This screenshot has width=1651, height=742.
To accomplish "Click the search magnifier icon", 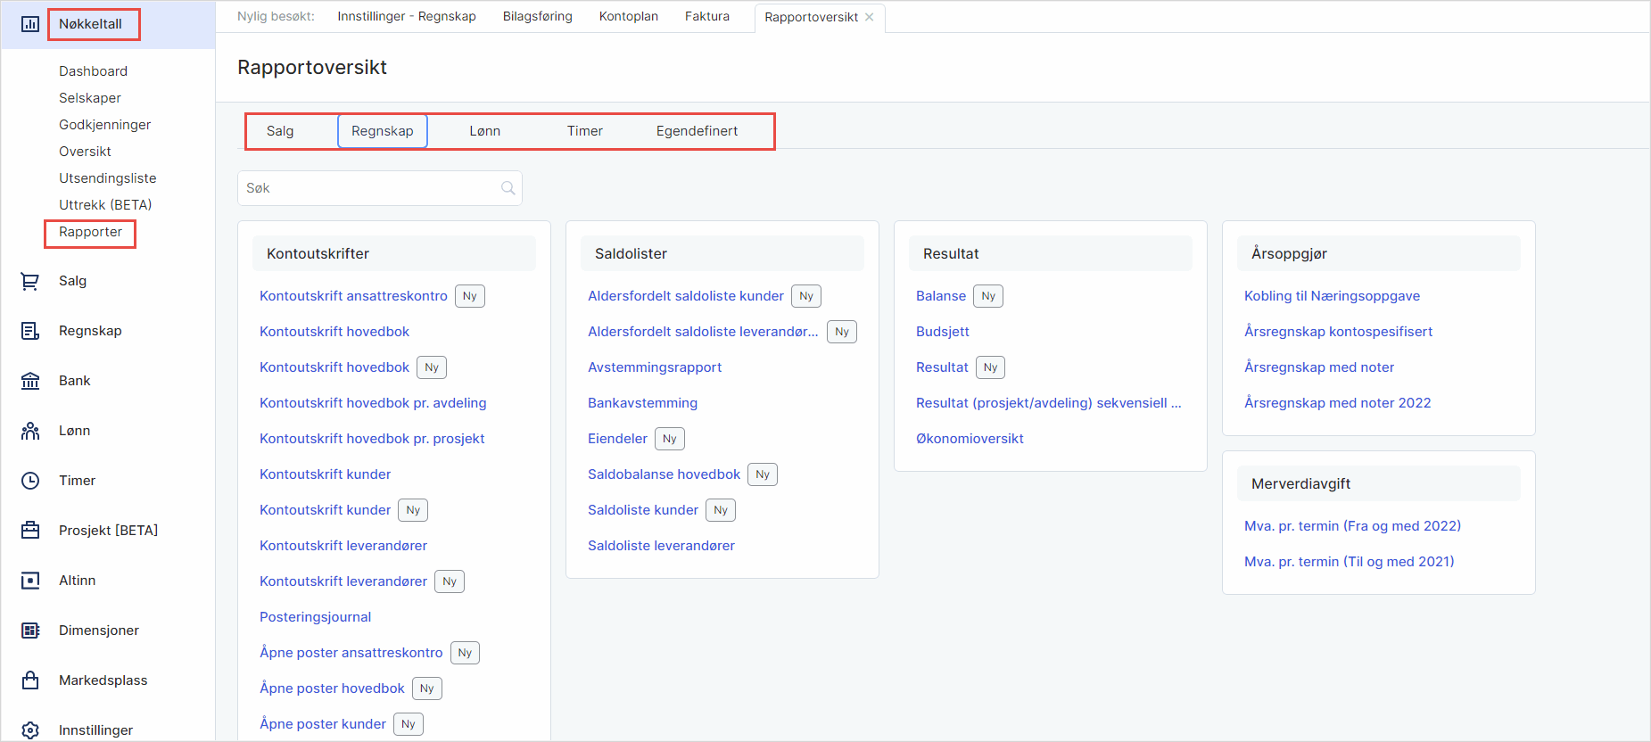I will coord(508,188).
